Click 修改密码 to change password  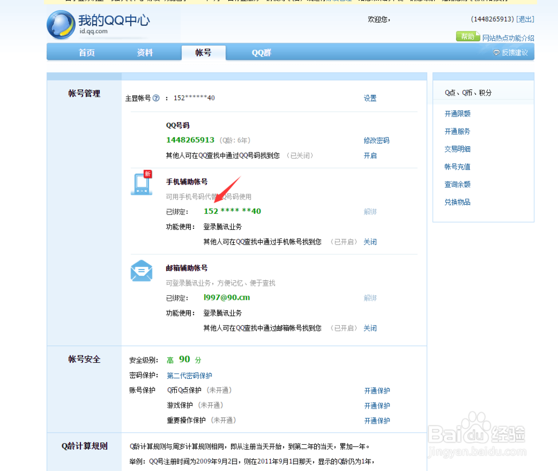pos(377,141)
